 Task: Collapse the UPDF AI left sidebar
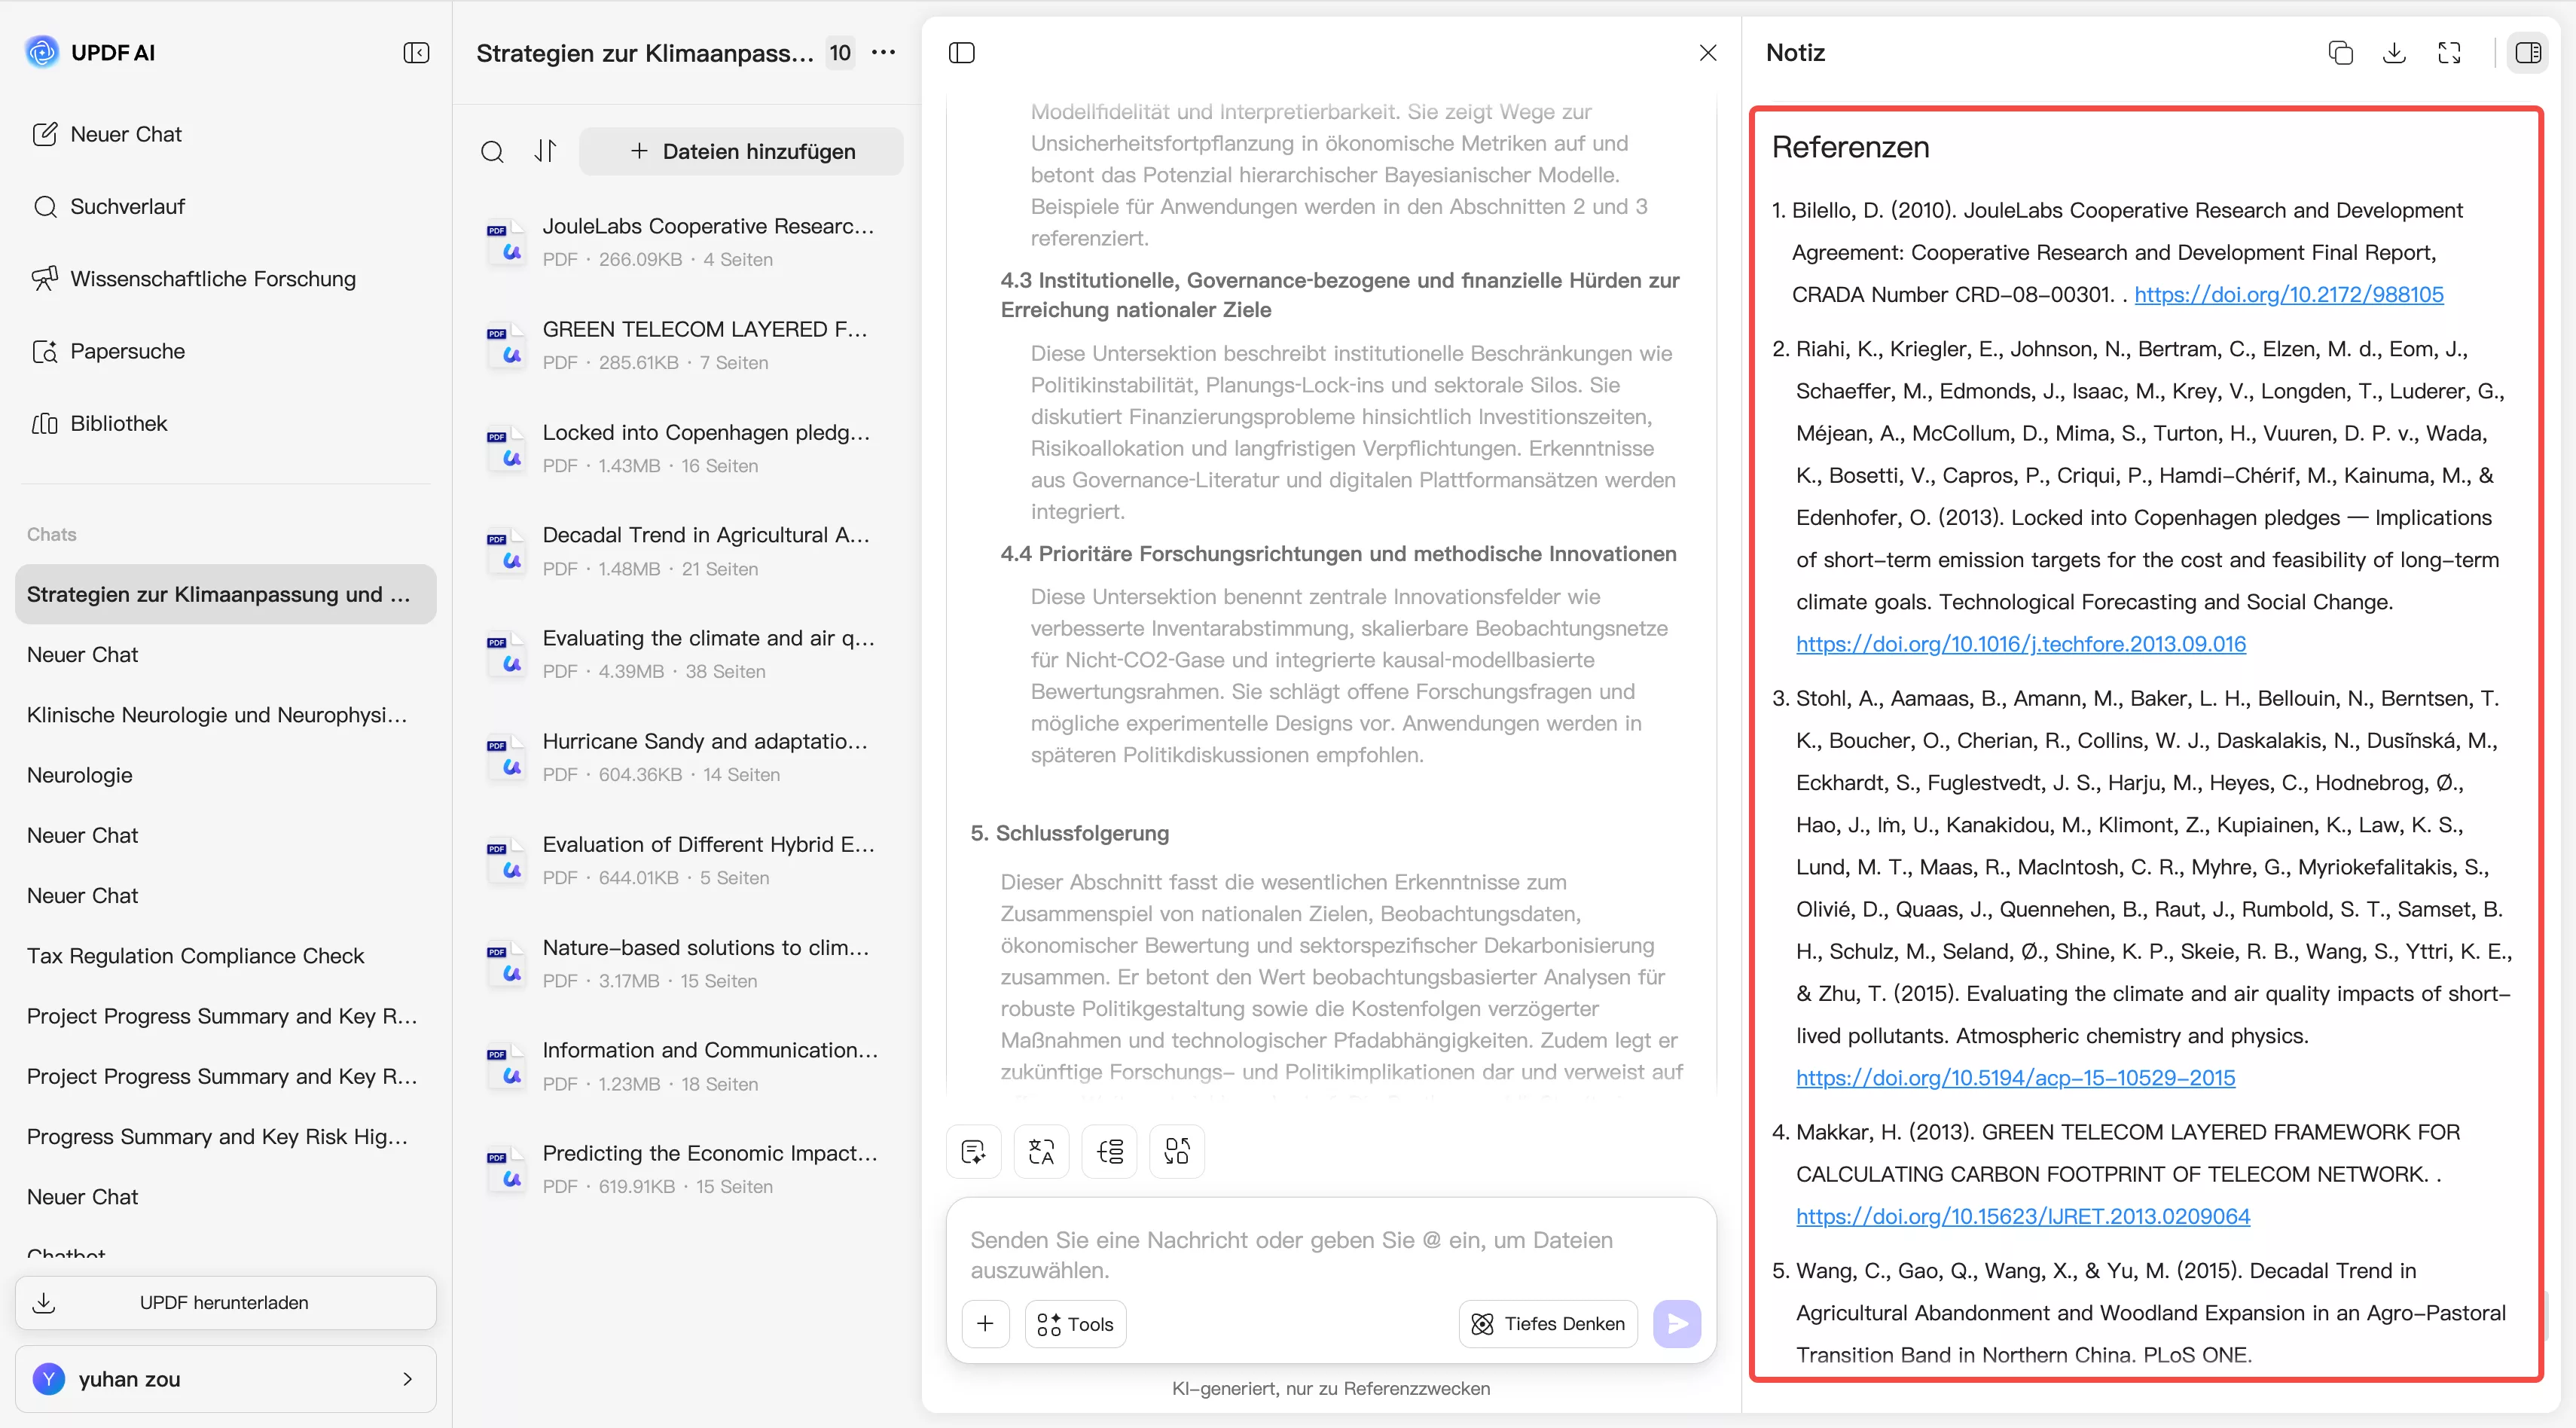coord(416,53)
